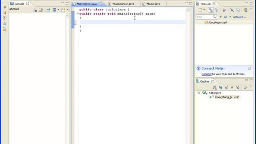This screenshot has height=144, width=256.
Task: Click the Synchronize Changed icon in Task List
Action: [245, 10]
